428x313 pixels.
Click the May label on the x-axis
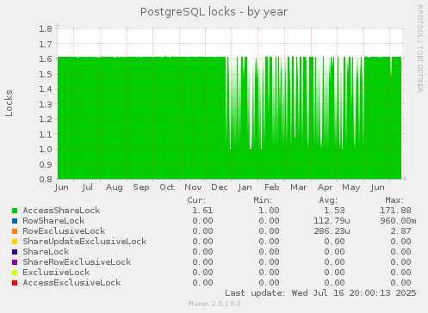coord(351,188)
